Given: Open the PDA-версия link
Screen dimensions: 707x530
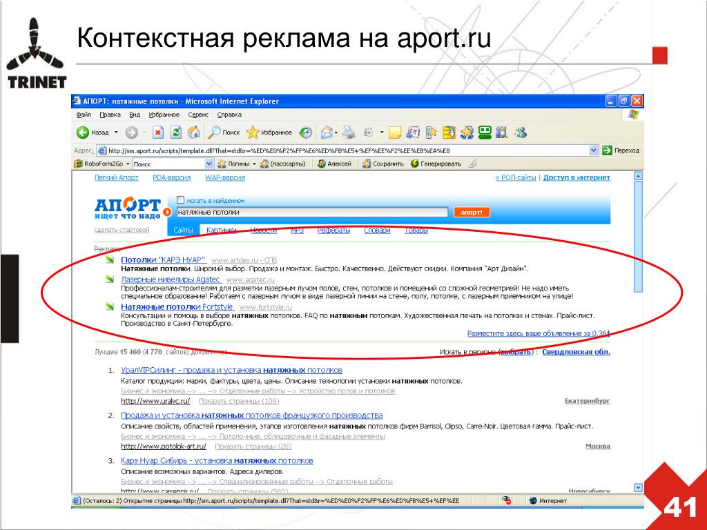Looking at the screenshot, I should coord(172,177).
